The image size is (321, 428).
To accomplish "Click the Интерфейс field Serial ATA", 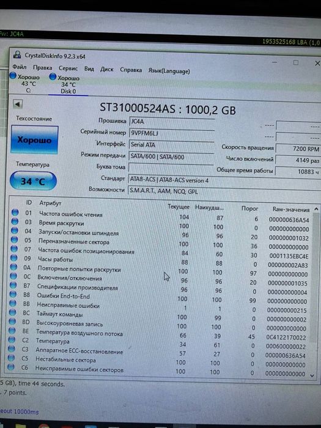I will 171,145.
